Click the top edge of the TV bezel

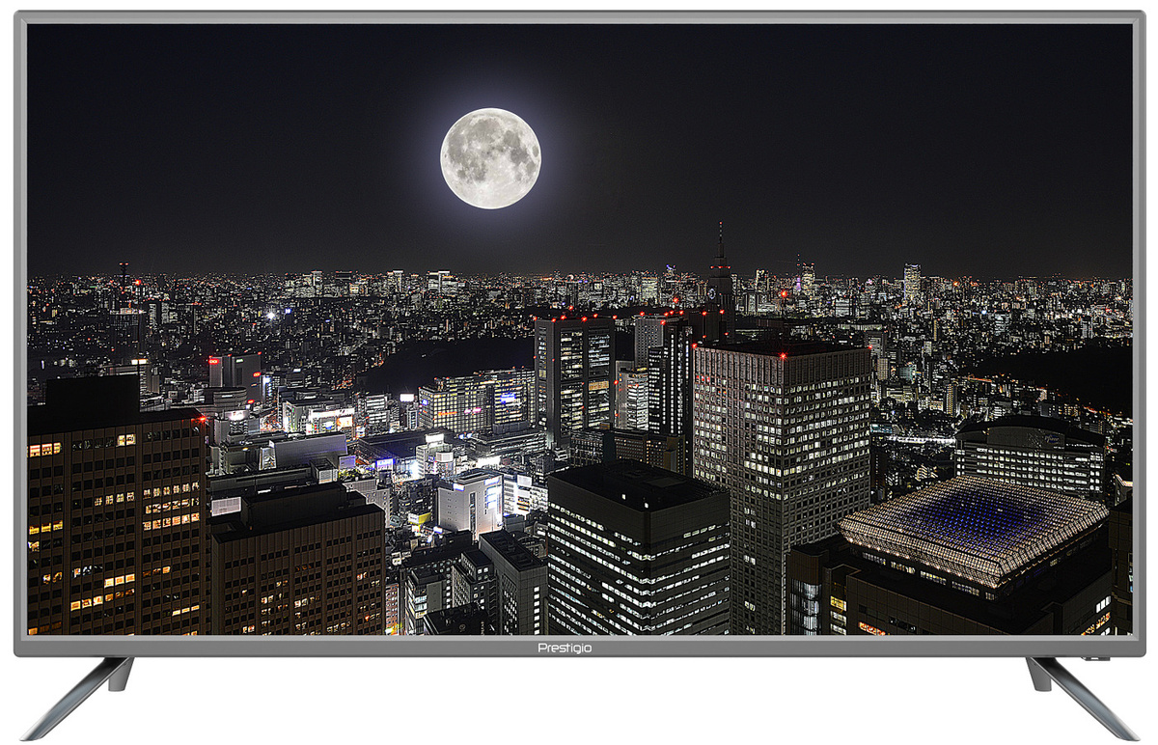tap(579, 17)
